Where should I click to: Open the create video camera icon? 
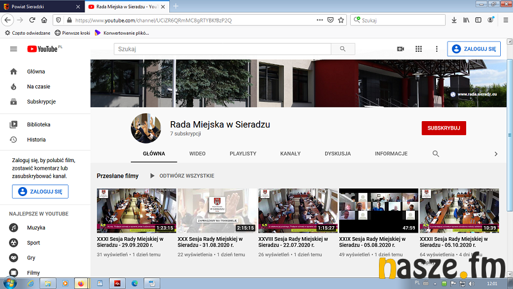(x=401, y=49)
